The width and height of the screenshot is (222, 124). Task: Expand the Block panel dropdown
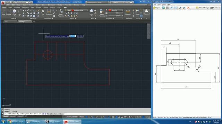(x=93, y=19)
